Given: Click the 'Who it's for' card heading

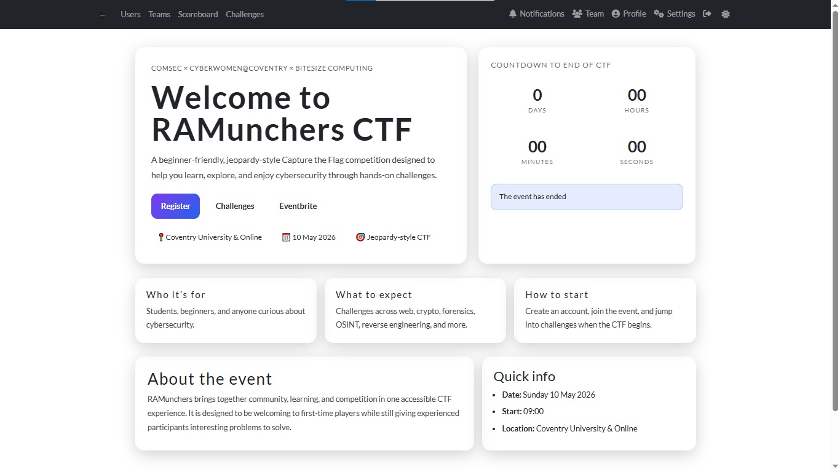Looking at the screenshot, I should pyautogui.click(x=176, y=295).
